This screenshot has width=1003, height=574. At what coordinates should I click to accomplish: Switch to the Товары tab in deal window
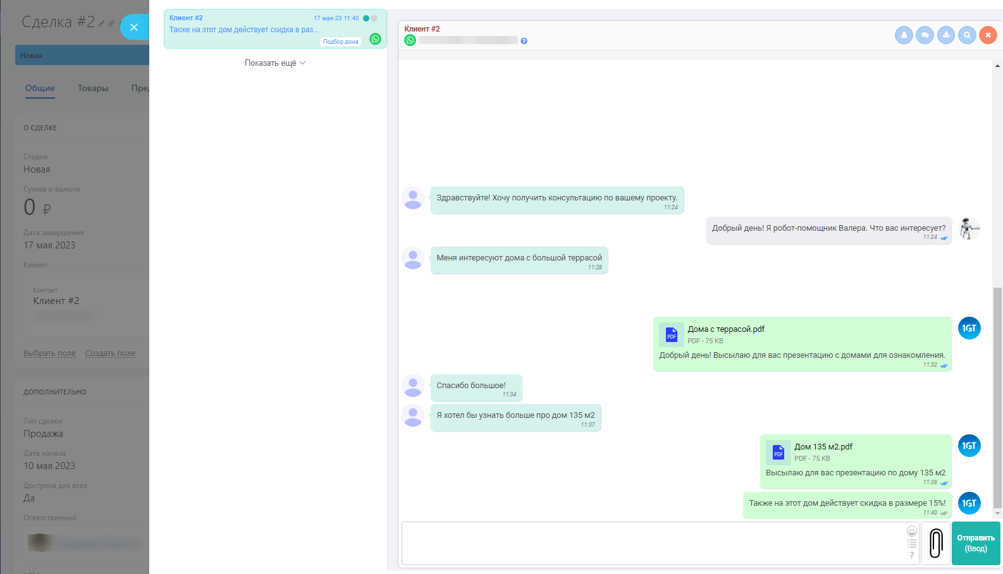point(93,89)
